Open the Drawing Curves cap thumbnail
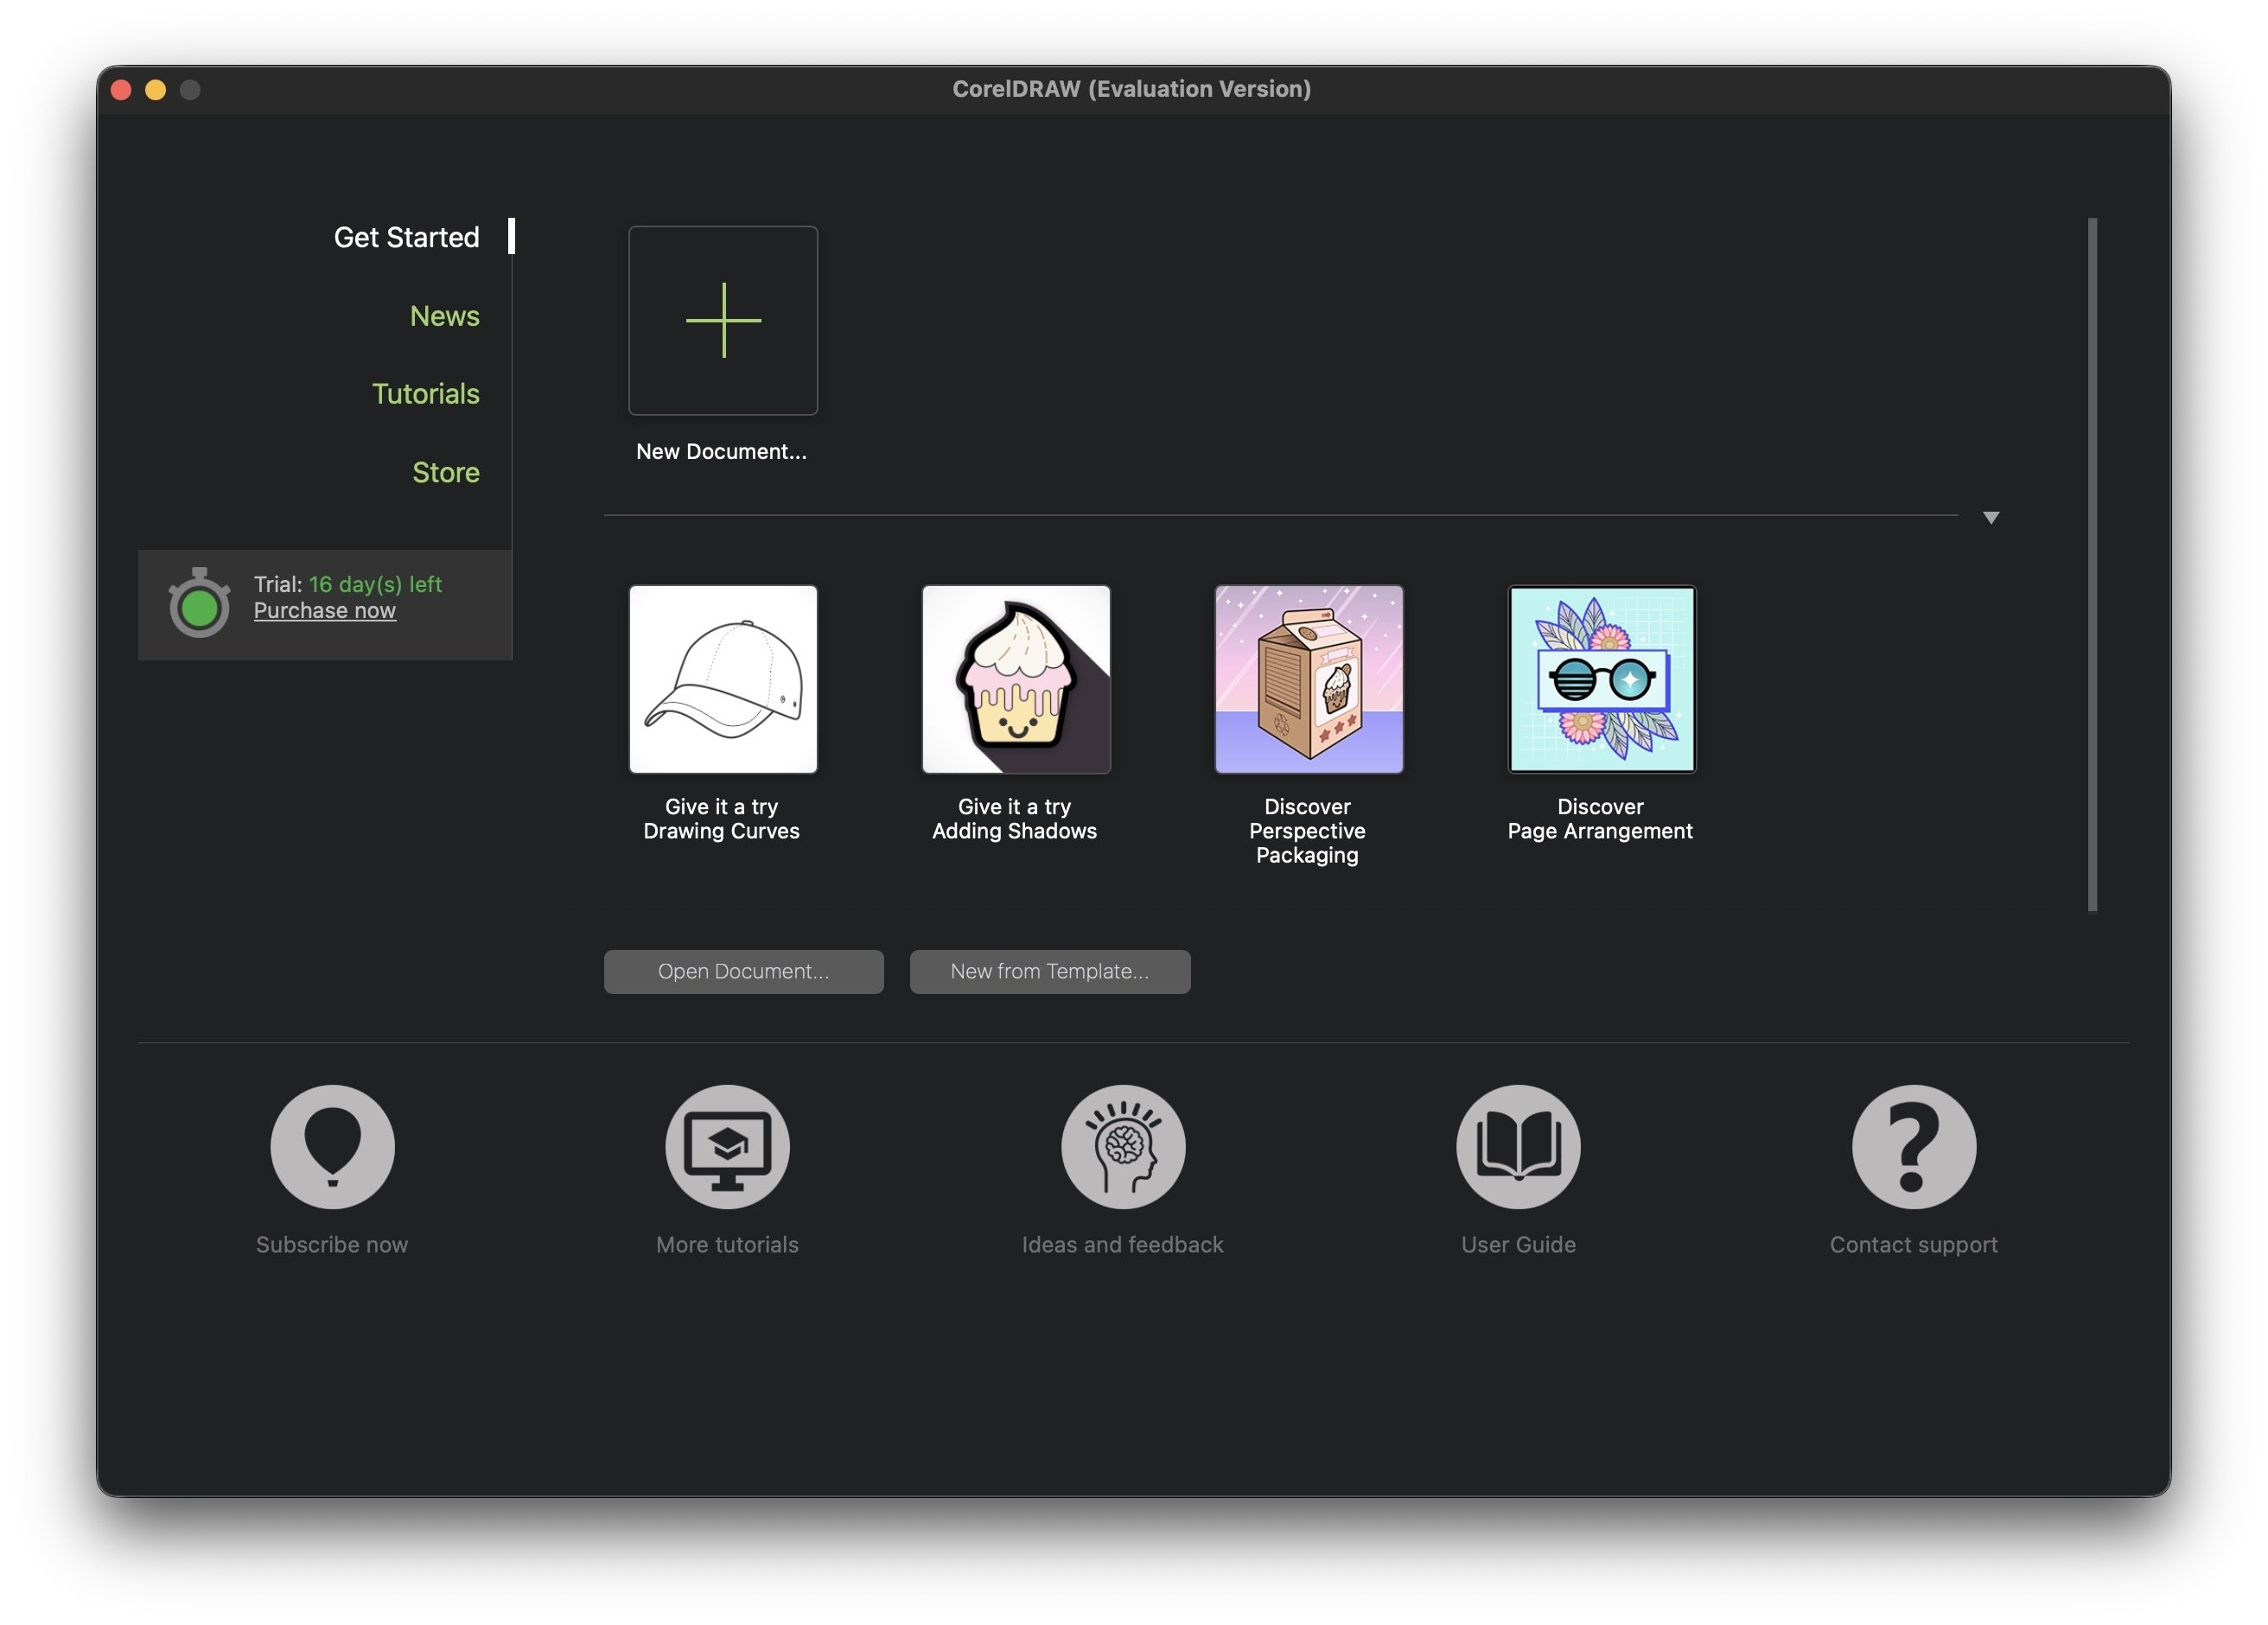The width and height of the screenshot is (2268, 1625). click(723, 679)
